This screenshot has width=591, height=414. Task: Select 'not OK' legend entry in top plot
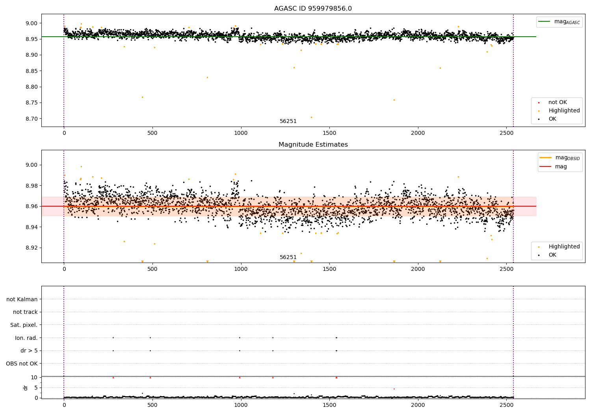(557, 103)
